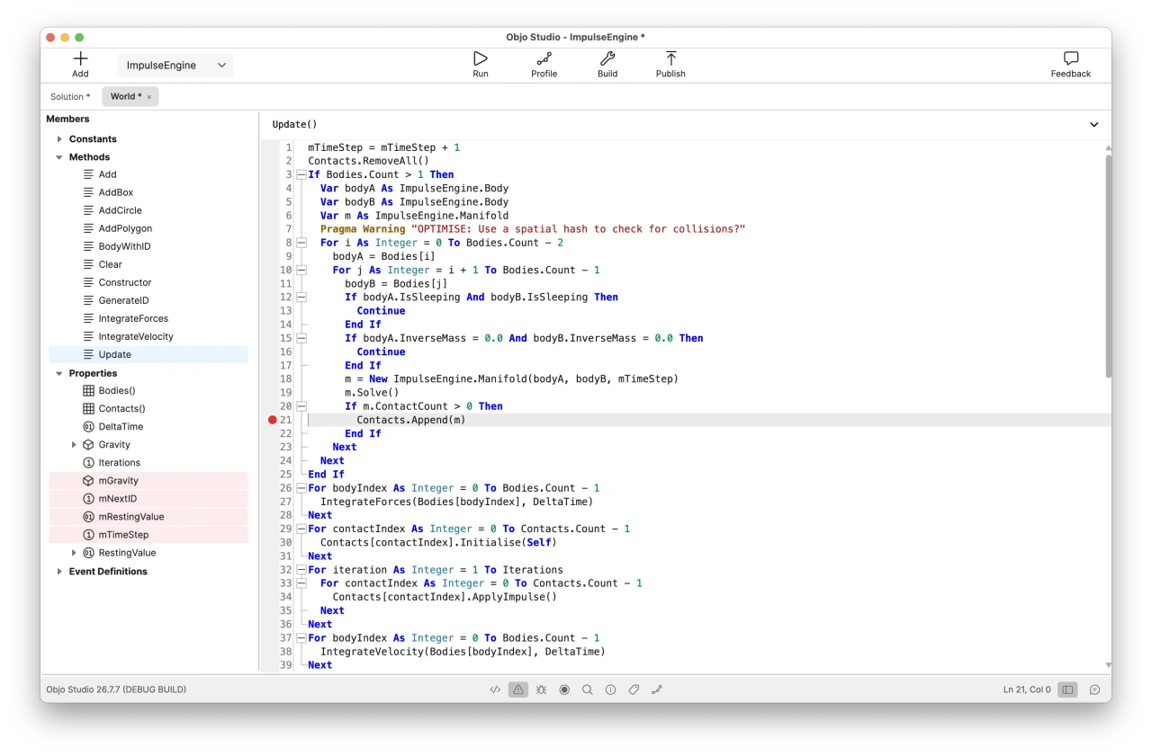The image size is (1152, 756).
Task: Expand the Event Definitions group
Action: [x=59, y=572]
